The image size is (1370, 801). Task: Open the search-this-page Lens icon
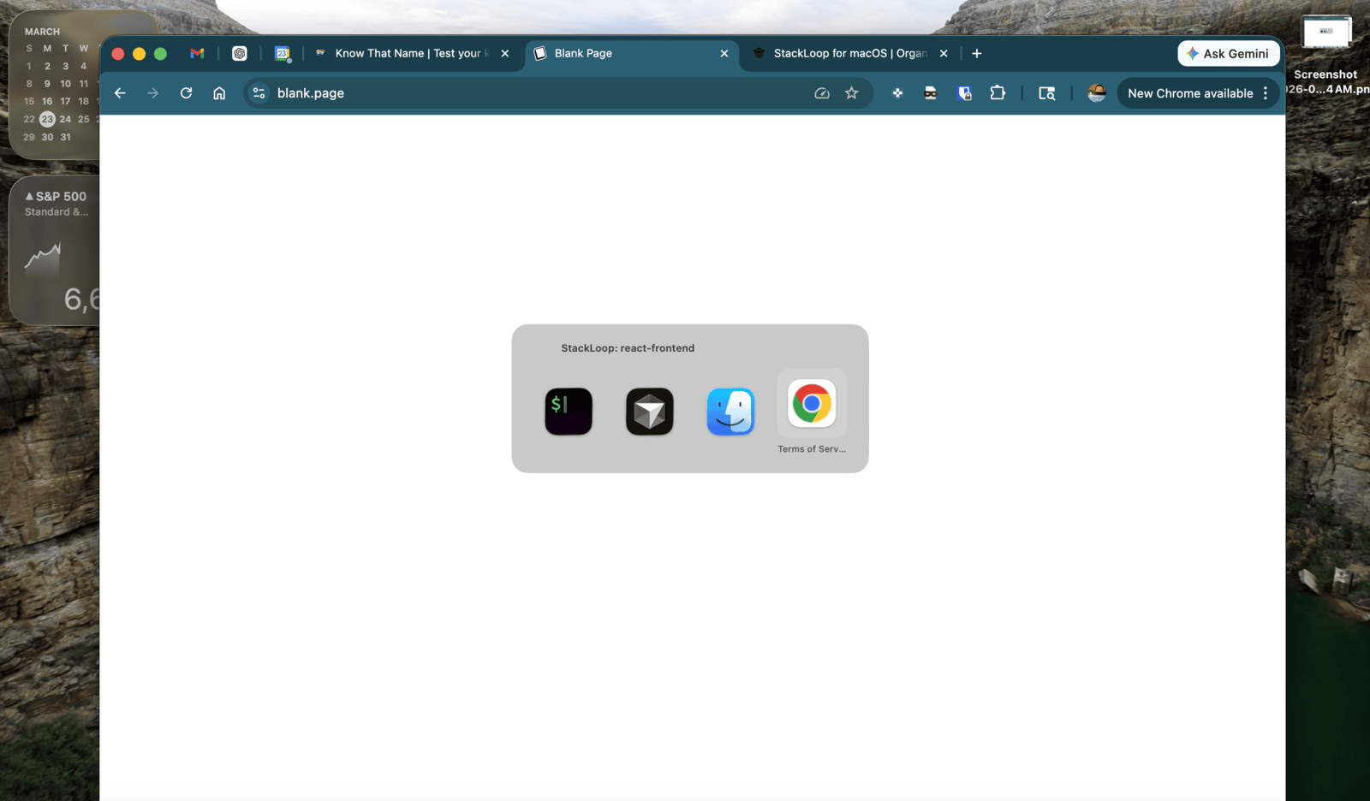(x=1046, y=93)
